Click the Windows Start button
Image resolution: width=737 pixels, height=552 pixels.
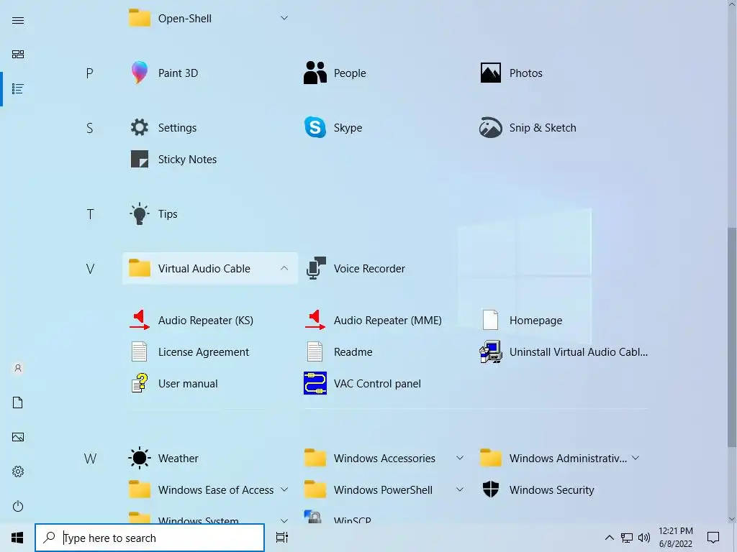[x=17, y=538]
